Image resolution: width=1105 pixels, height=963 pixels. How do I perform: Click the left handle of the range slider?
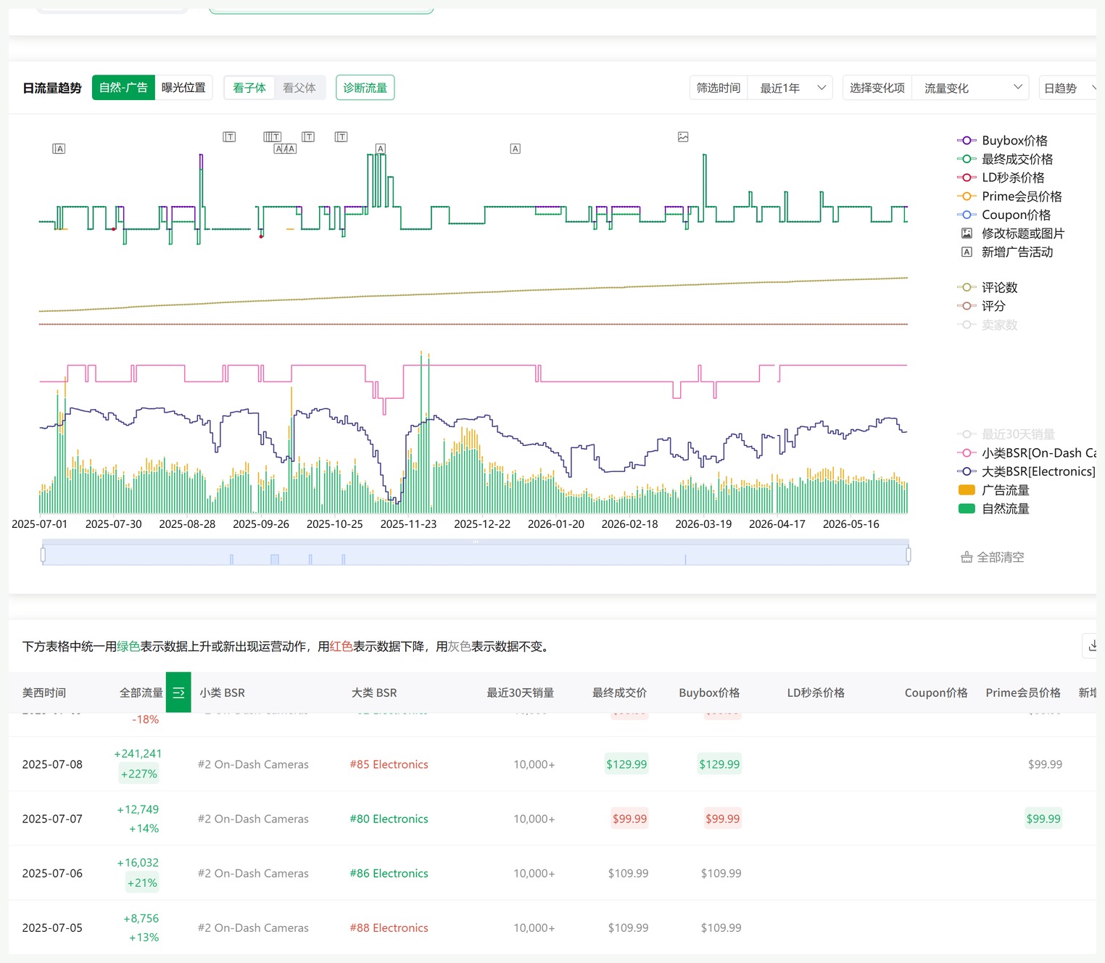[x=43, y=555]
